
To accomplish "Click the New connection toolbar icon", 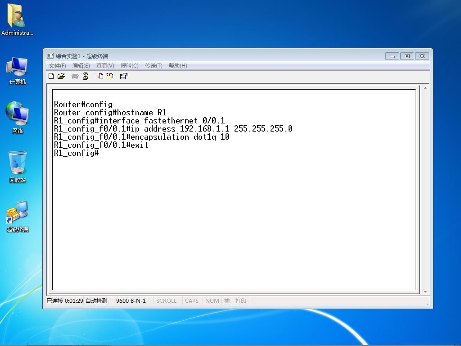I will point(51,76).
